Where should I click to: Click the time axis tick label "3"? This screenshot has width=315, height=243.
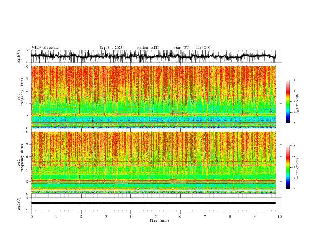pos(106,216)
